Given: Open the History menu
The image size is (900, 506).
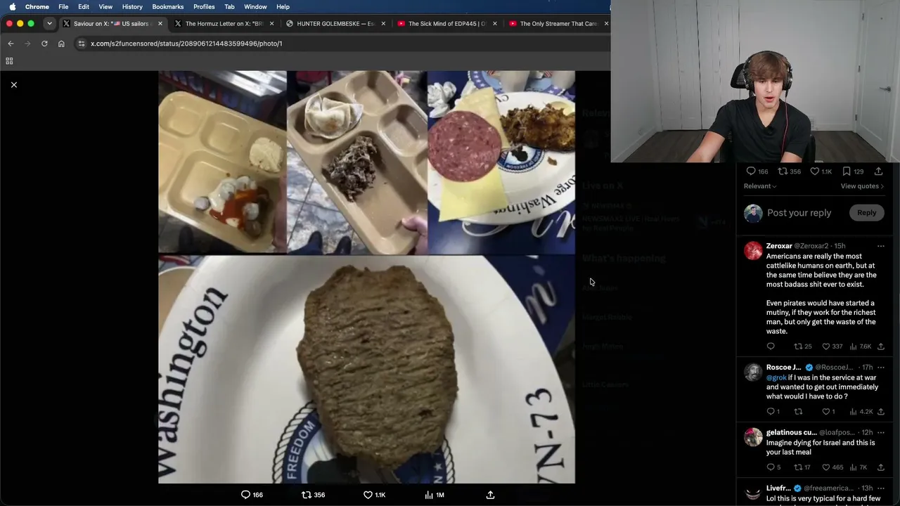Looking at the screenshot, I should point(132,7).
